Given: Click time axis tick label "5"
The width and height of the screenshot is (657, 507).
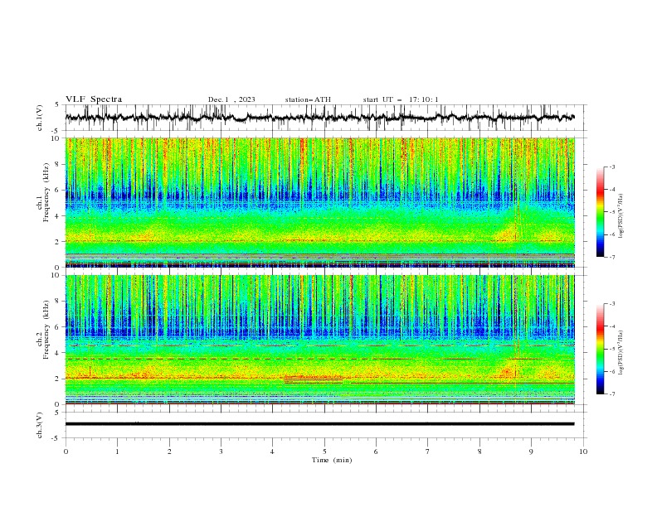Looking at the screenshot, I should click(x=324, y=451).
